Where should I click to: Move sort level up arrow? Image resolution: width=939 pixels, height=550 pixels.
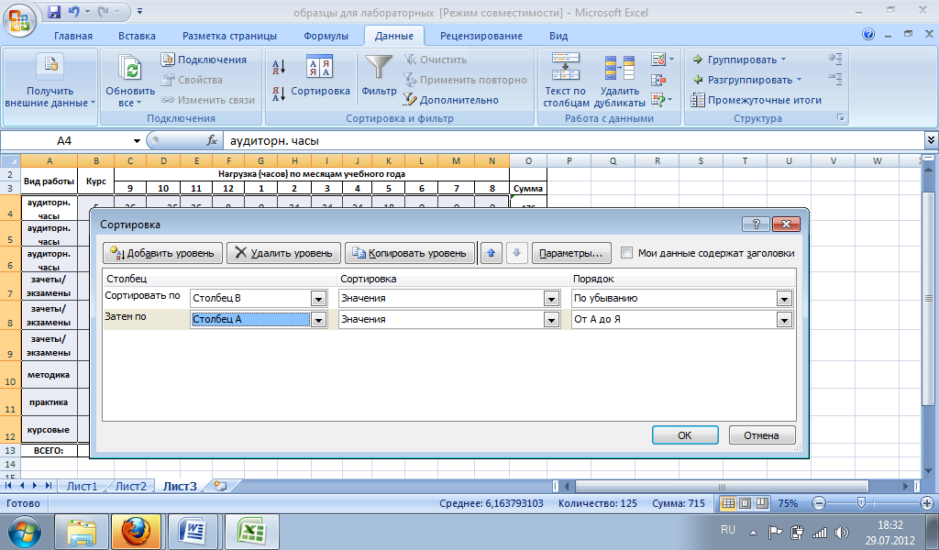click(x=492, y=253)
